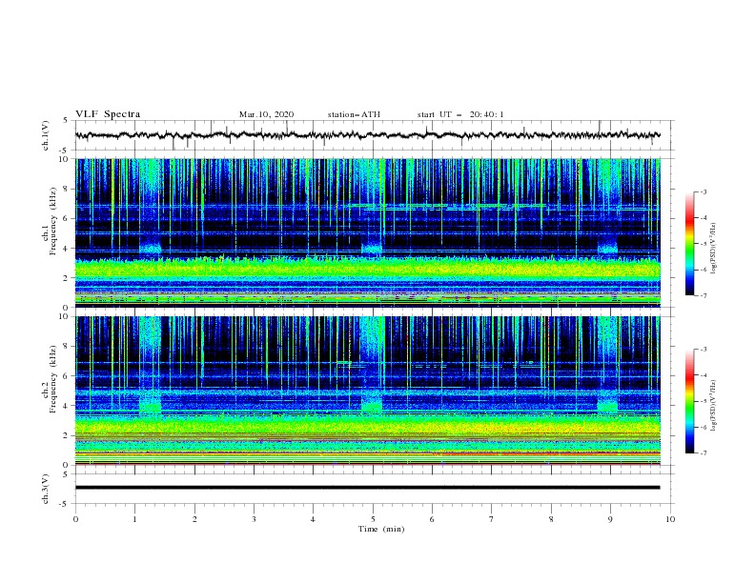Click the flat ch.3 voltage trace line
The image size is (755, 583).
pos(367,488)
